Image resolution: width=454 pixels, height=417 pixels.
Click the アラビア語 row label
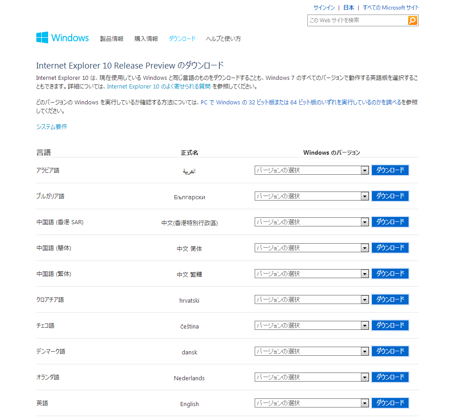pos(48,171)
